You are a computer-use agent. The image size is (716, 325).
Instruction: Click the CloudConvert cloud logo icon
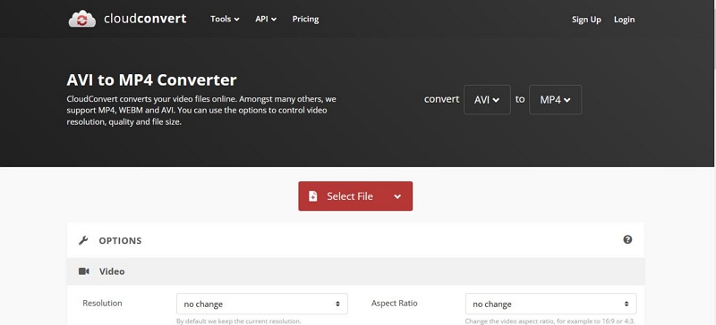(81, 19)
